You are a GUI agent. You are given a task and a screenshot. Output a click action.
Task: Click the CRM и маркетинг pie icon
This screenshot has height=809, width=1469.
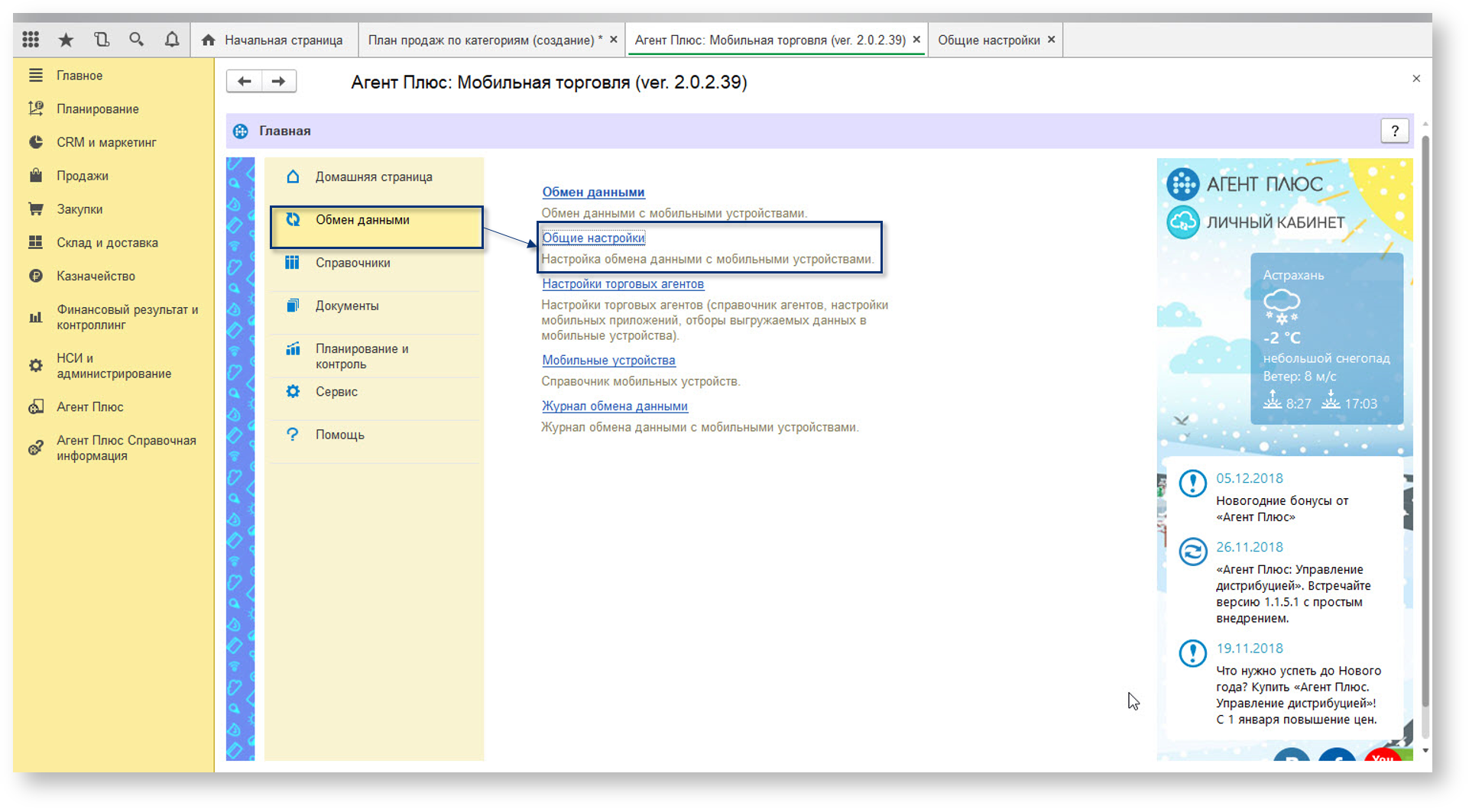[36, 142]
